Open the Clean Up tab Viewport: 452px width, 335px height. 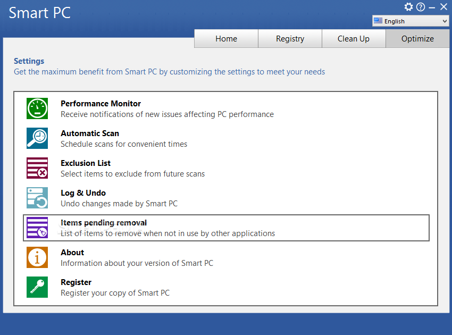pyautogui.click(x=354, y=39)
